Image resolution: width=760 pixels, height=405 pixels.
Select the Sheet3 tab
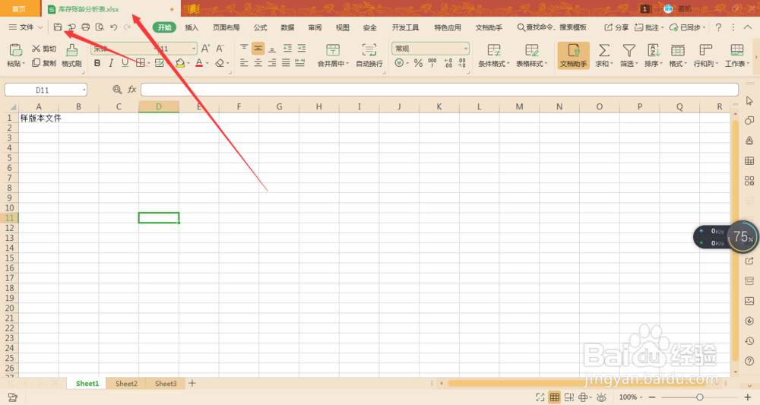point(166,383)
